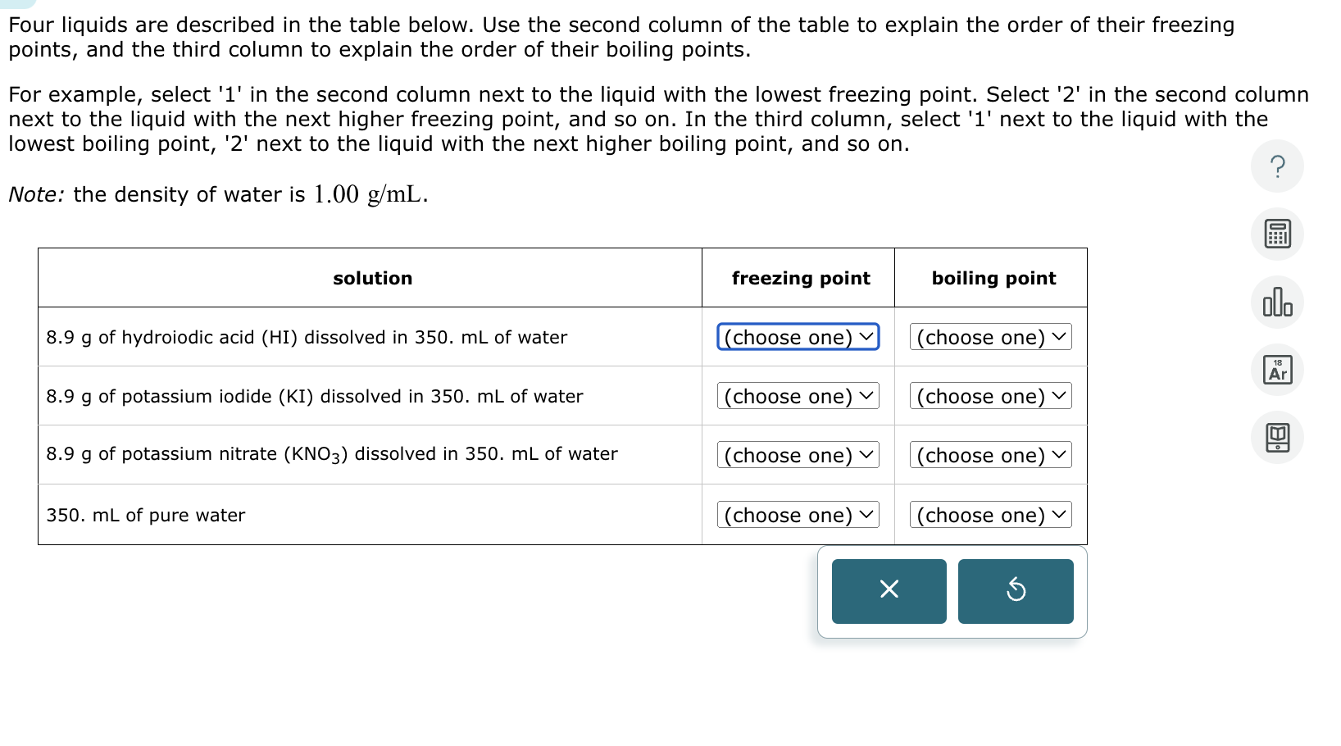The width and height of the screenshot is (1341, 746).
Task: Expand the boiling point chevron for potassium nitrate
Action: [x=1059, y=455]
